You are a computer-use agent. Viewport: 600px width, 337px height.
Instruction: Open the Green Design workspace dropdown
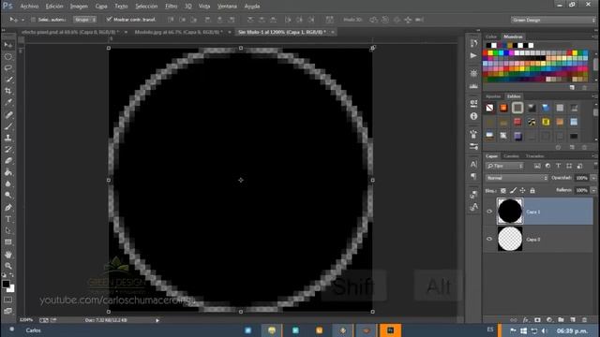pos(553,20)
